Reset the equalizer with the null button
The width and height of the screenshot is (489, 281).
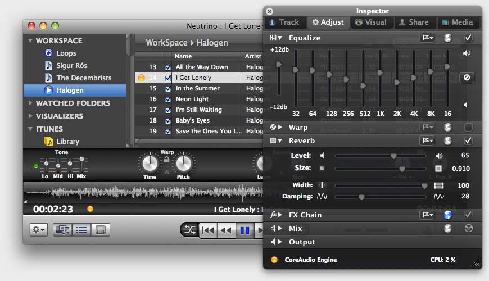click(x=467, y=78)
